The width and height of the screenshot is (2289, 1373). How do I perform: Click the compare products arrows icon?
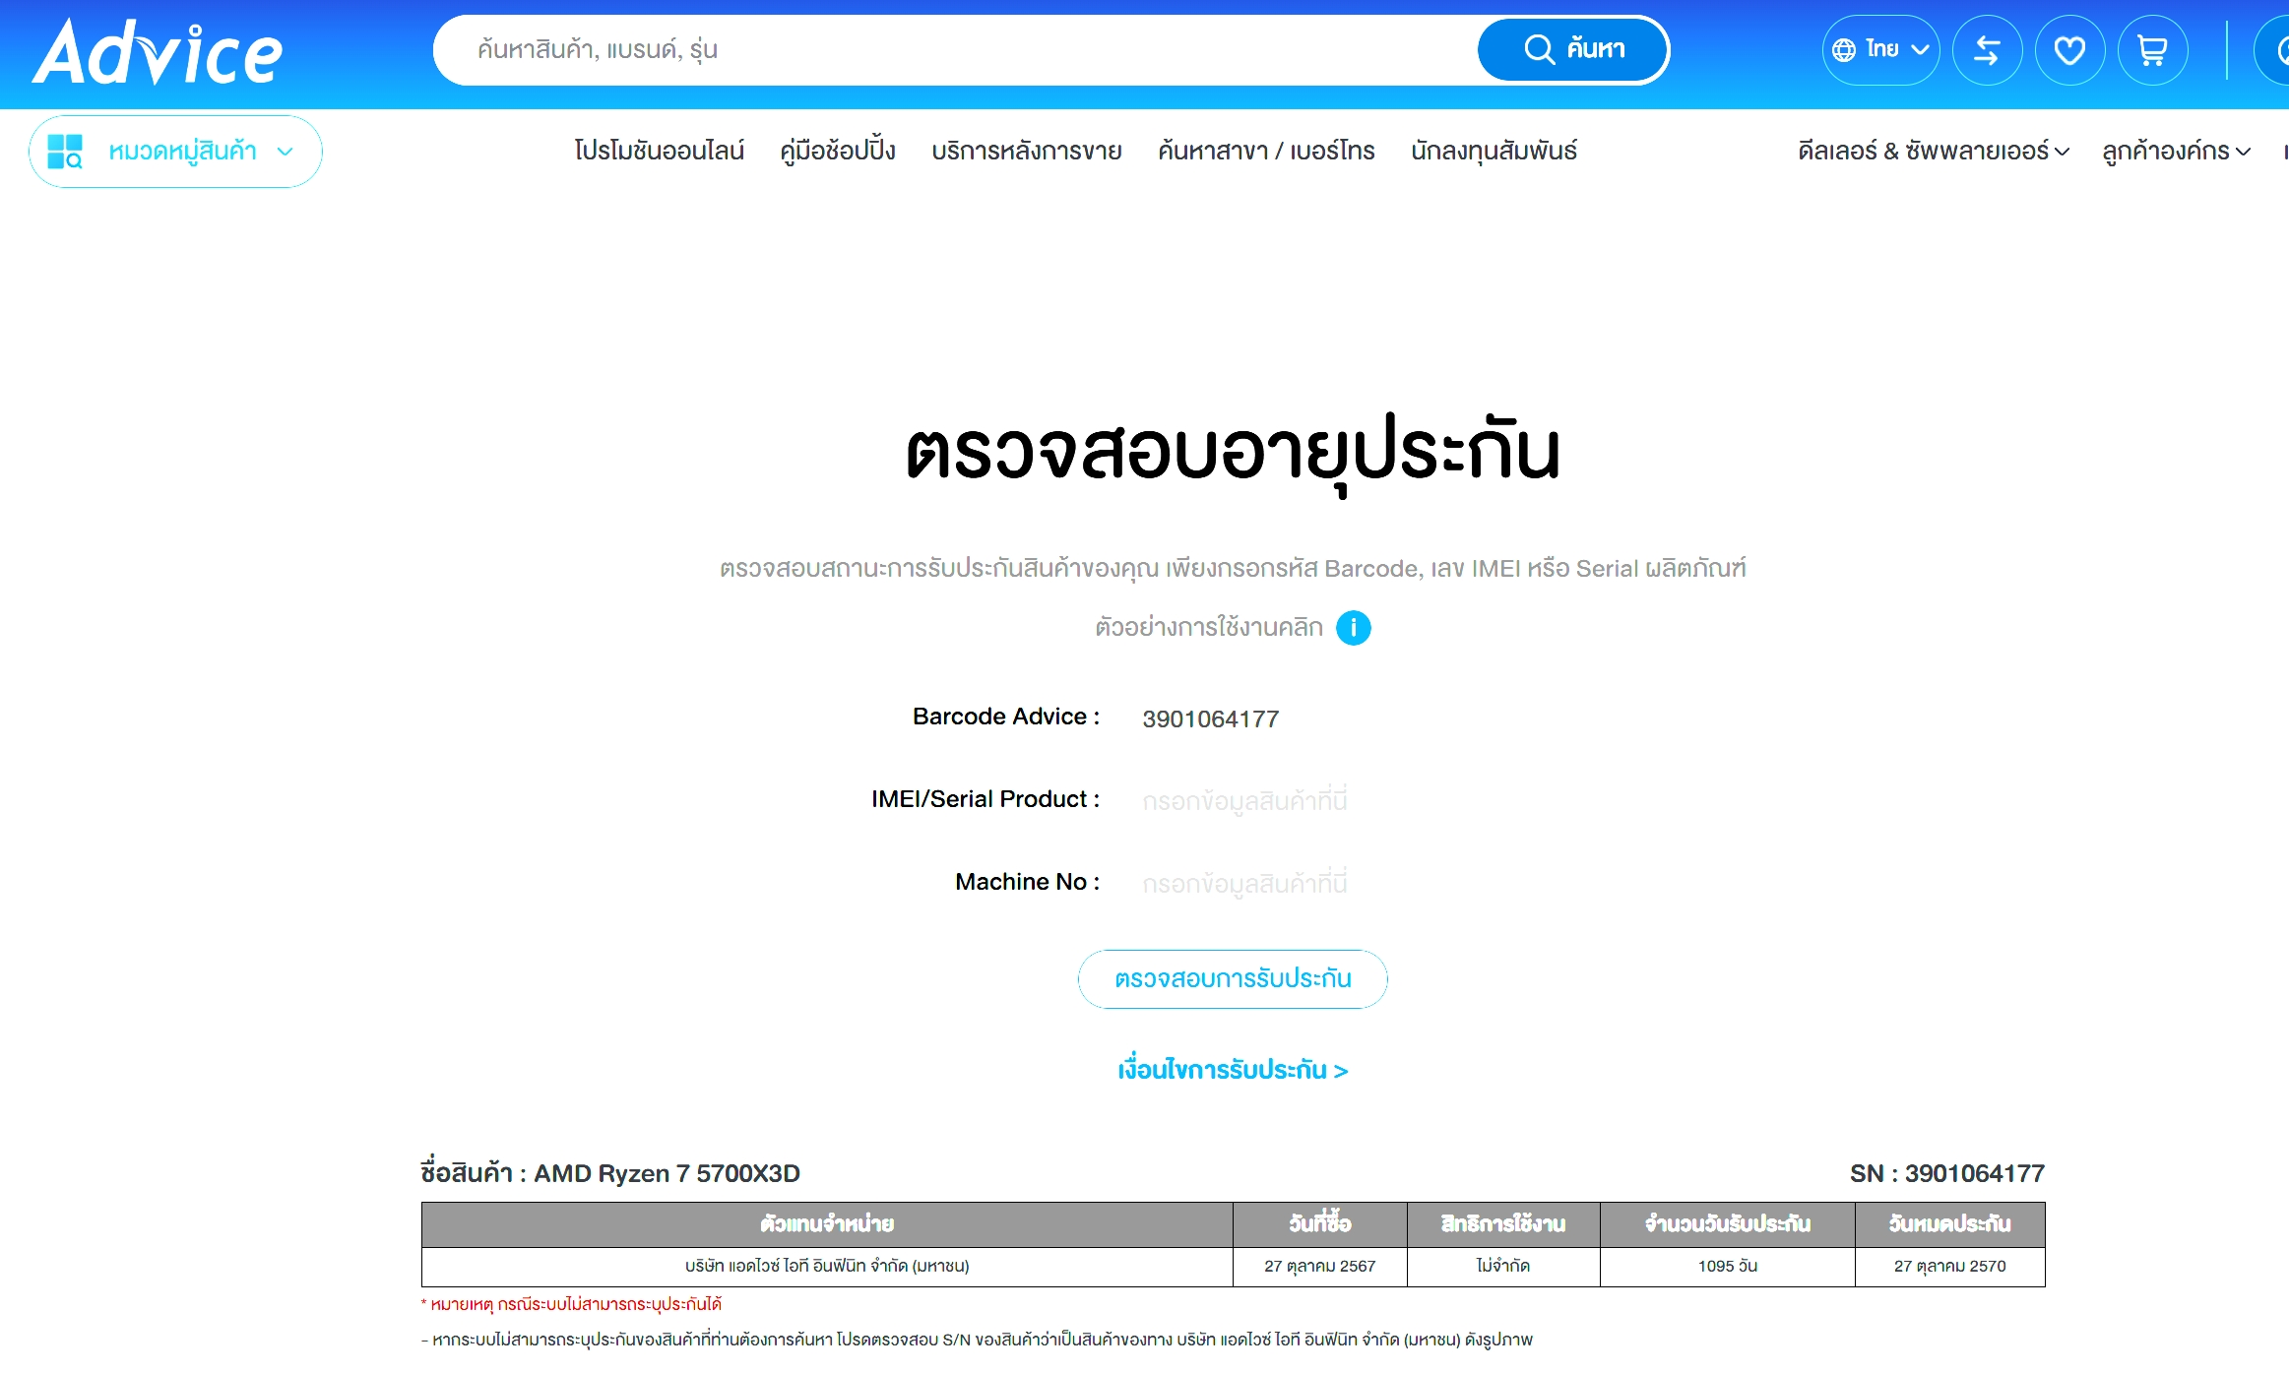pyautogui.click(x=1987, y=50)
